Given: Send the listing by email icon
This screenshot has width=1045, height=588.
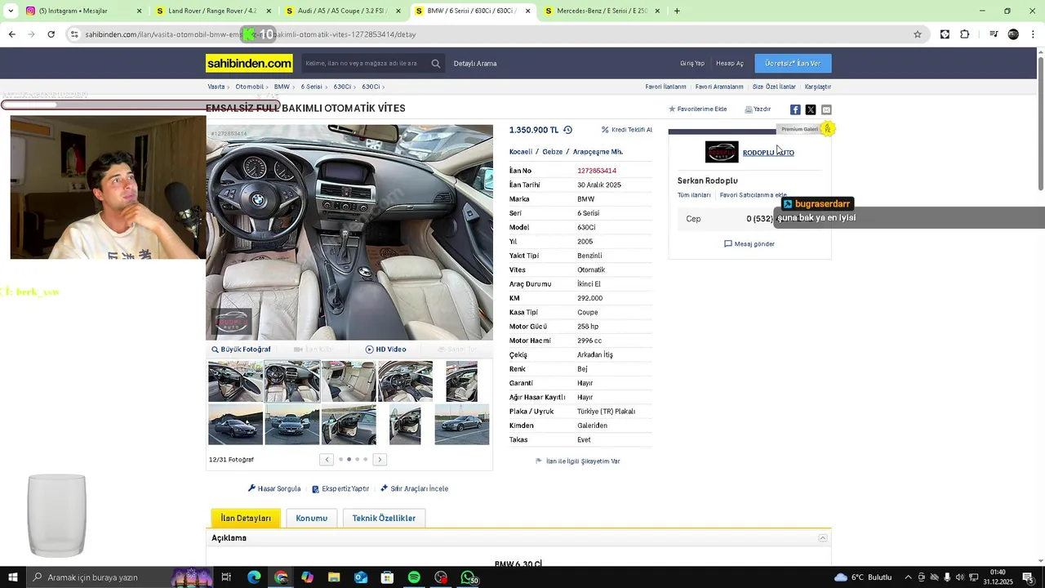Looking at the screenshot, I should (x=826, y=109).
